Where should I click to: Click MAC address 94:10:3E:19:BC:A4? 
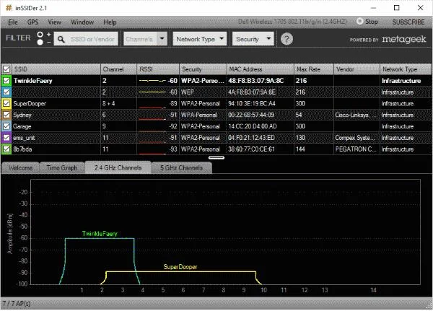252,104
